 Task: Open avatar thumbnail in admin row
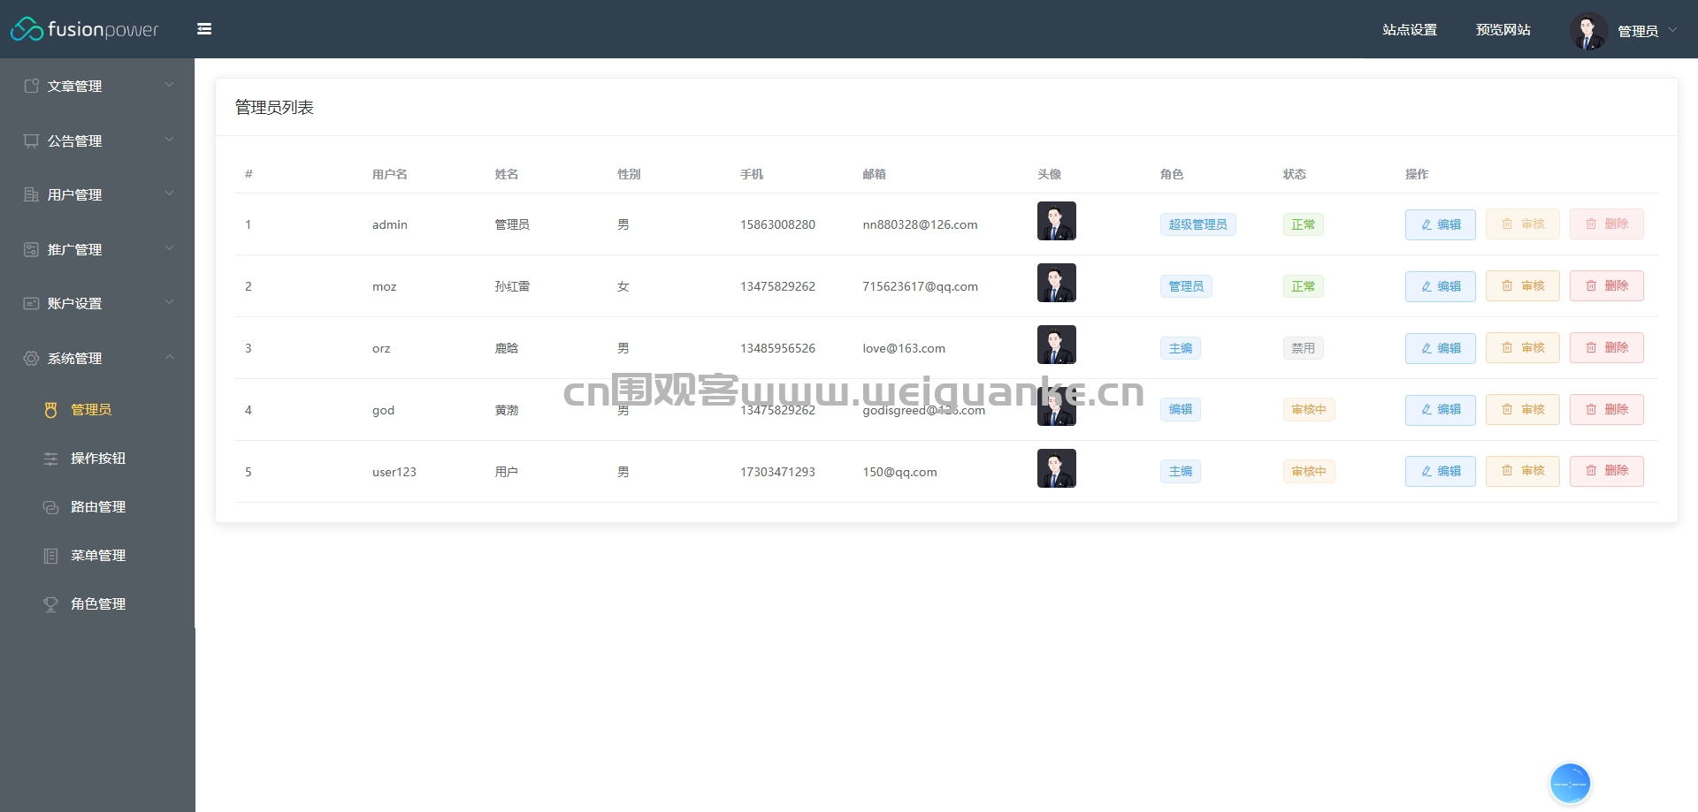pyautogui.click(x=1057, y=221)
